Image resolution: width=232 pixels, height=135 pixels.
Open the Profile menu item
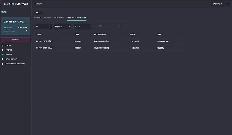(9, 50)
